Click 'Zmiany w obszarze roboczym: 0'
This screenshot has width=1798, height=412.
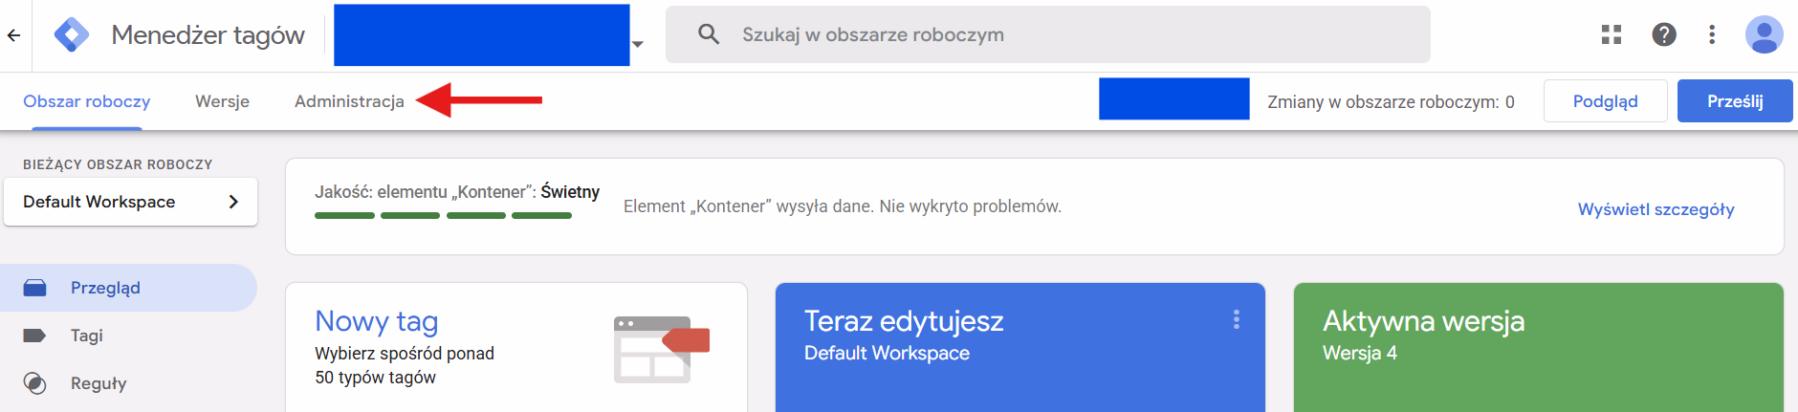point(1391,101)
